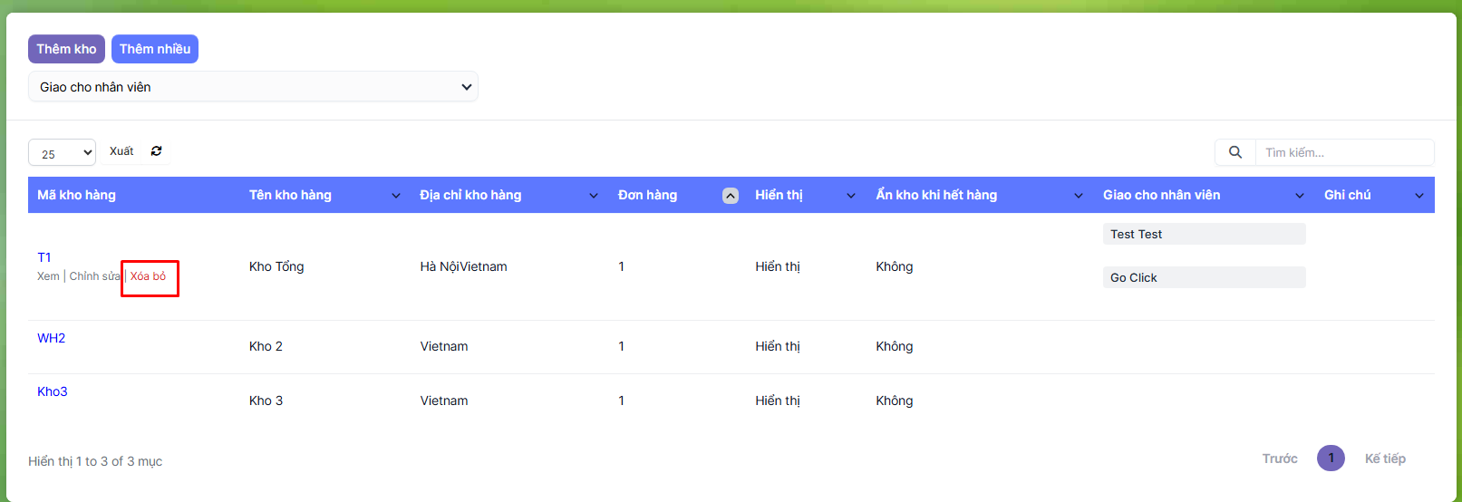Open the Giao cho nhân viên dropdown
The image size is (1462, 502).
pos(253,87)
